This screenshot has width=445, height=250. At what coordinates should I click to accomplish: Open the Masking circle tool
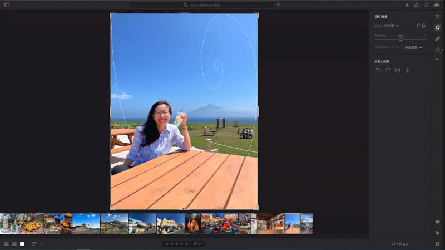pyautogui.click(x=438, y=50)
